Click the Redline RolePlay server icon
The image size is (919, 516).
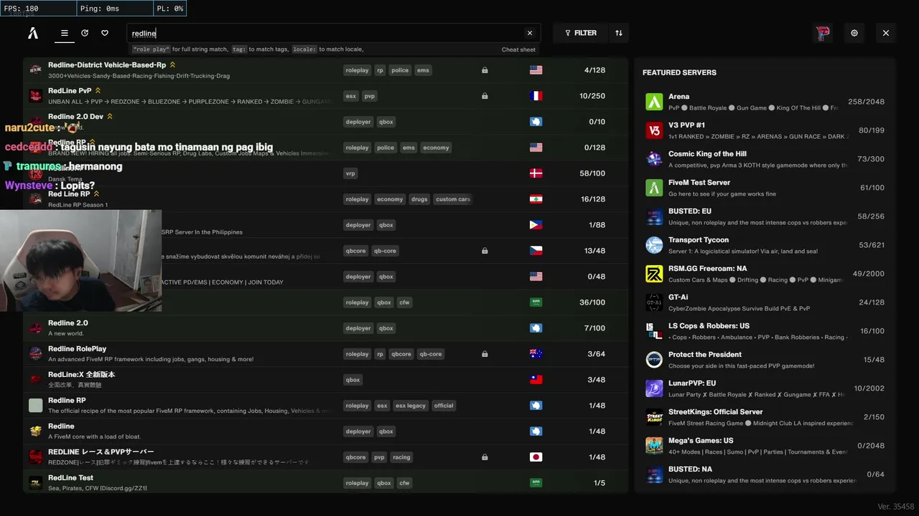coord(35,354)
